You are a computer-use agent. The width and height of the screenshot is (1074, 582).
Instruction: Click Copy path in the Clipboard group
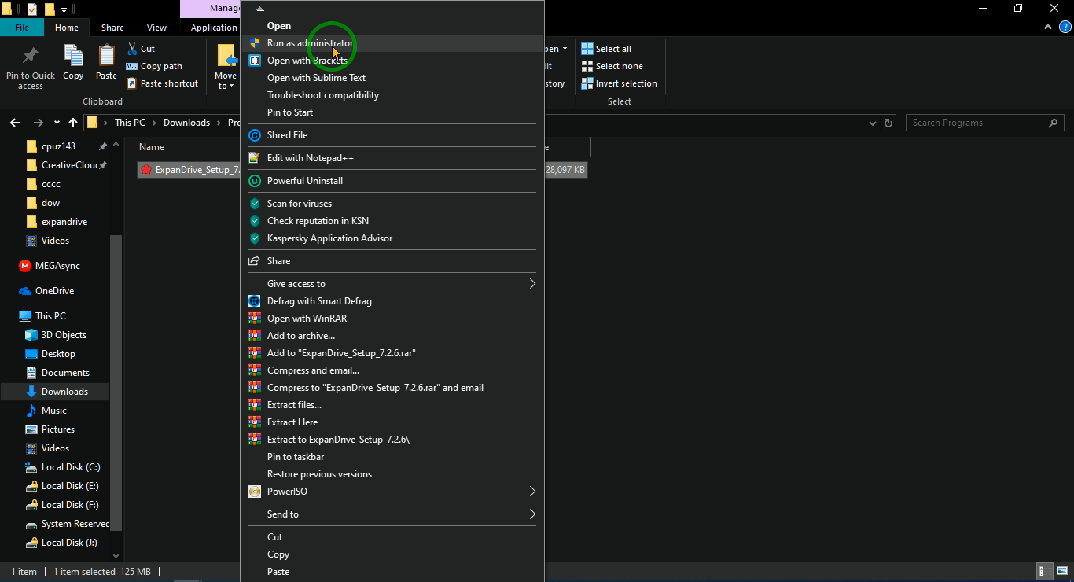[154, 66]
